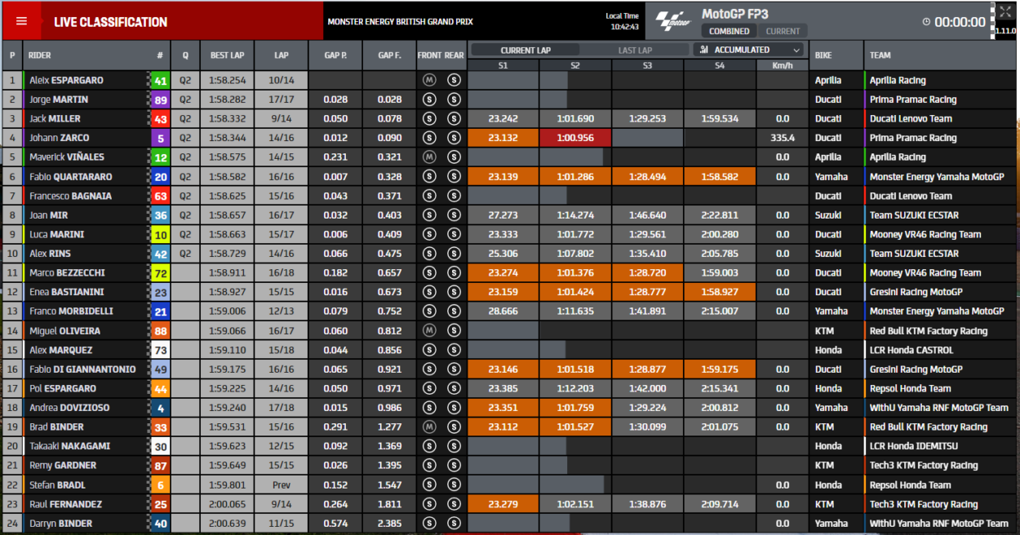Click rear tyre icon for Raul Fernandez
Screen dimensions: 1020x535
point(454,504)
